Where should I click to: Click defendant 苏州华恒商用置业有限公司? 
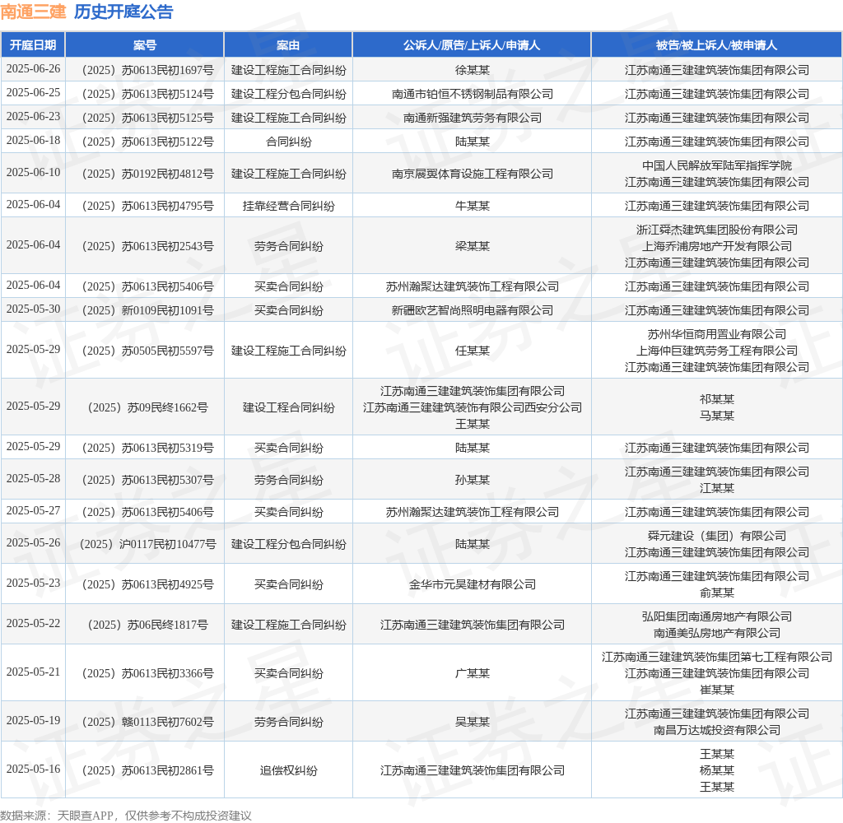point(717,334)
